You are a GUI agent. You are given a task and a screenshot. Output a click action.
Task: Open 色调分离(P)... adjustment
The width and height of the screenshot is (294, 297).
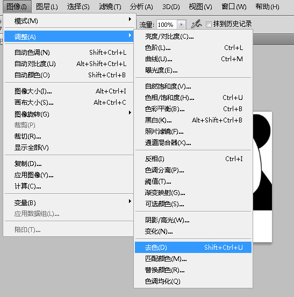pos(193,170)
